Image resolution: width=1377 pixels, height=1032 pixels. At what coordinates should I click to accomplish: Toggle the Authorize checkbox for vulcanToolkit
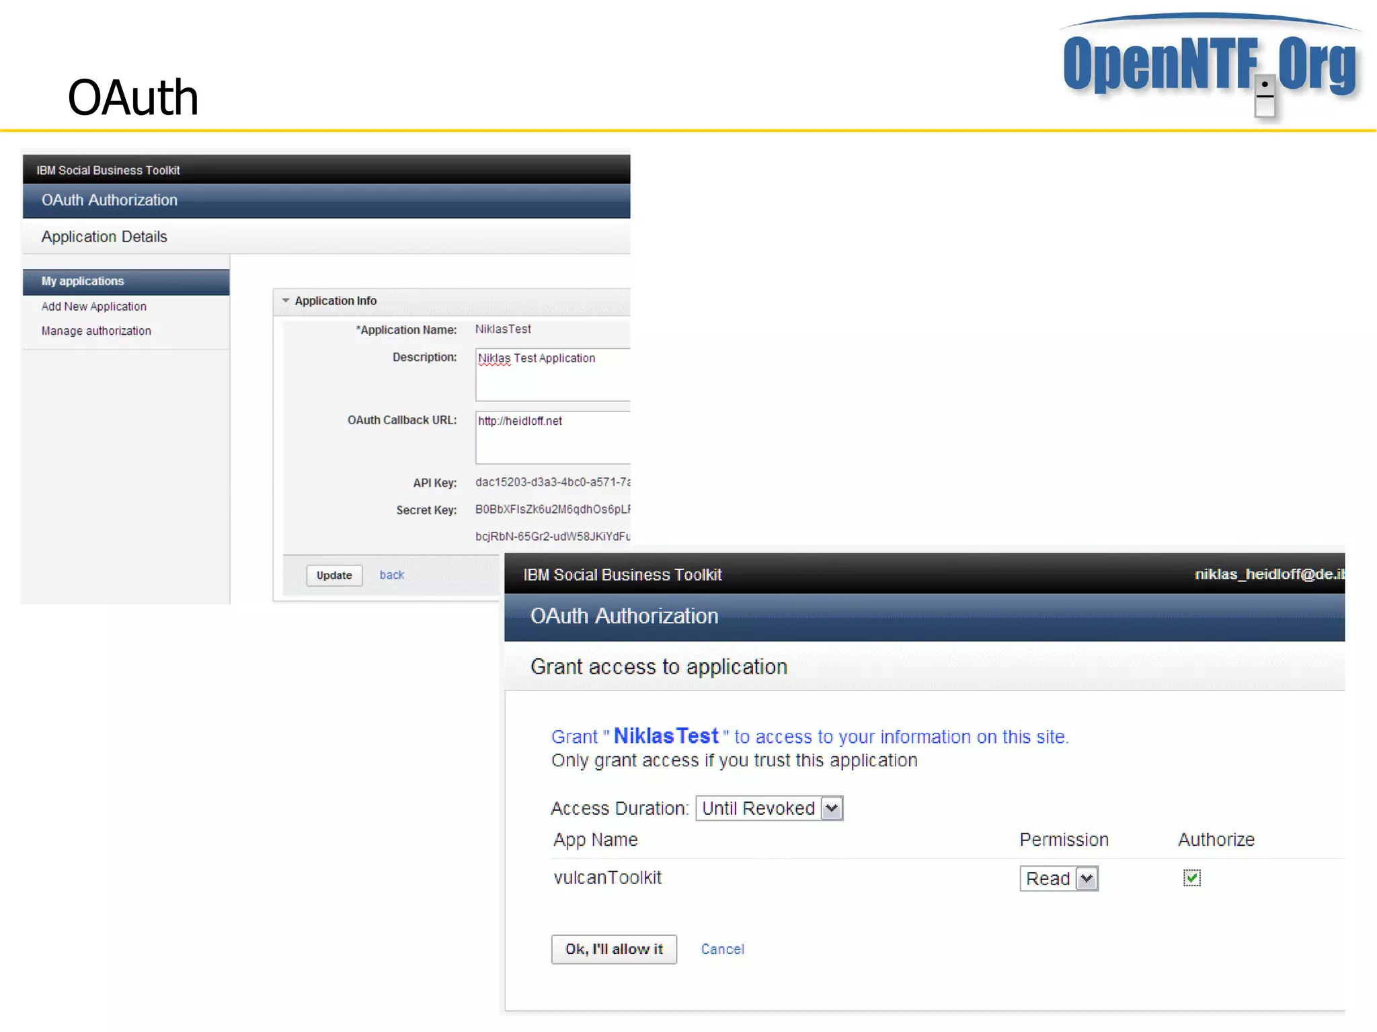pyautogui.click(x=1191, y=878)
